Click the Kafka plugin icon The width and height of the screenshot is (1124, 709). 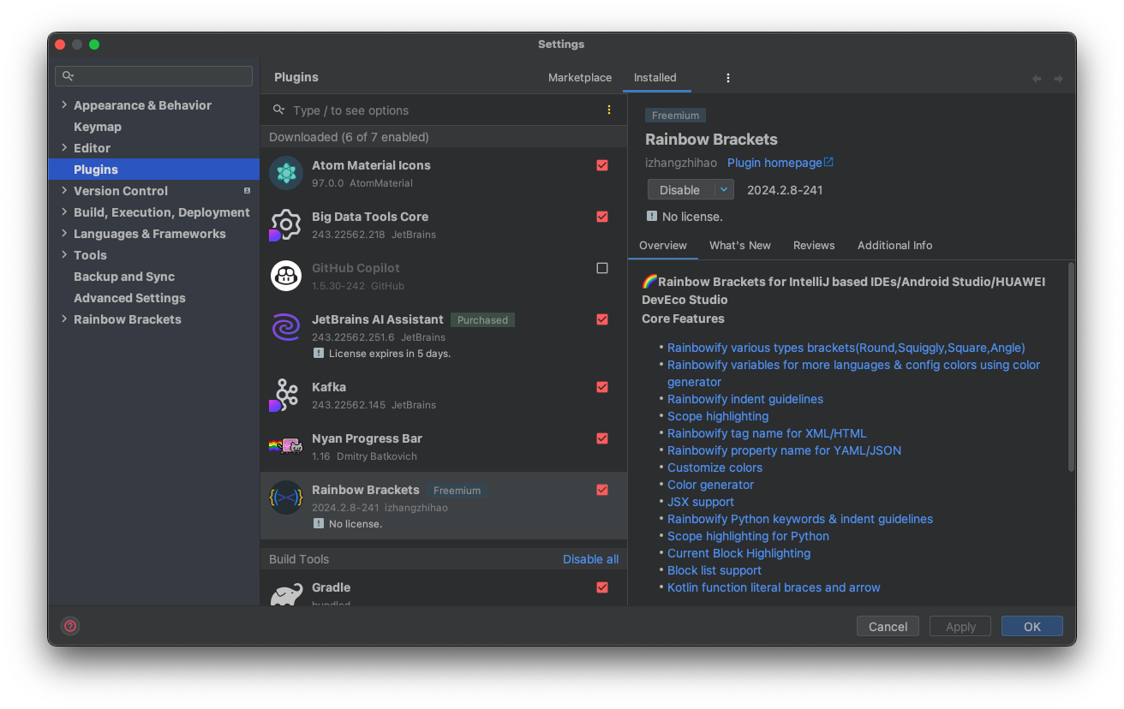(x=286, y=395)
